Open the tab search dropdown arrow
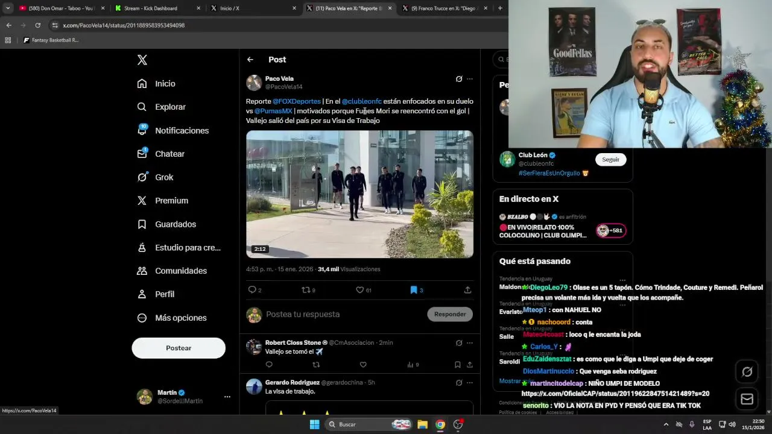 (8, 8)
